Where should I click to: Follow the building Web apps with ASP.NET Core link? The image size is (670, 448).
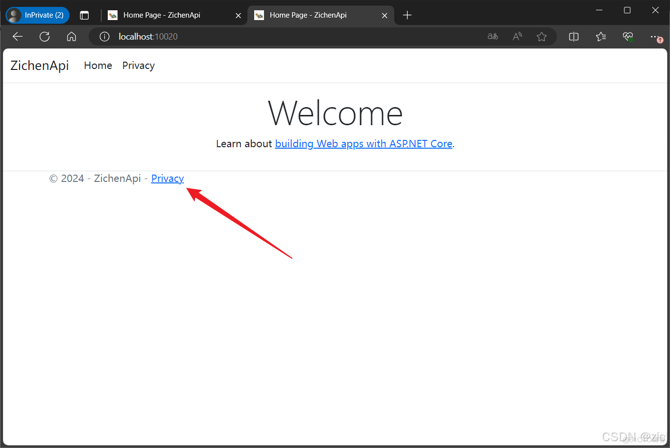[364, 144]
